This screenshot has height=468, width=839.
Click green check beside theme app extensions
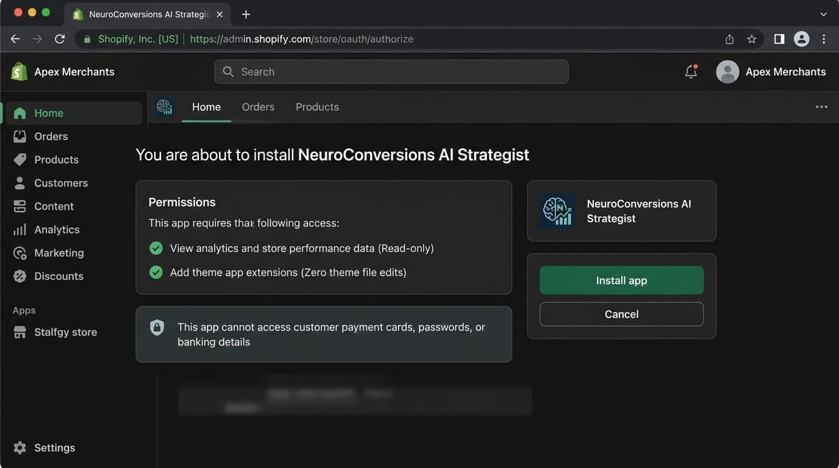coord(156,272)
